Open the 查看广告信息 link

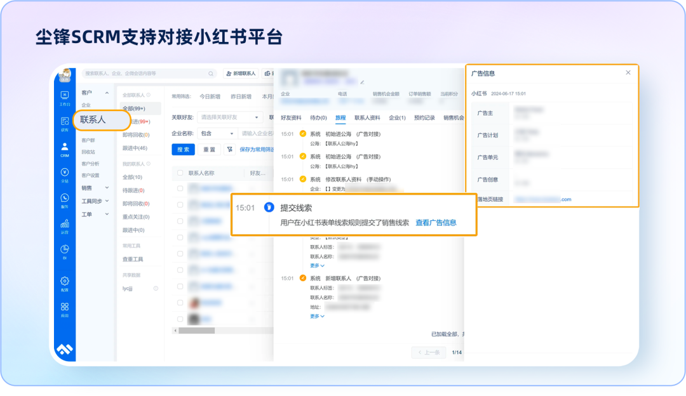(436, 223)
